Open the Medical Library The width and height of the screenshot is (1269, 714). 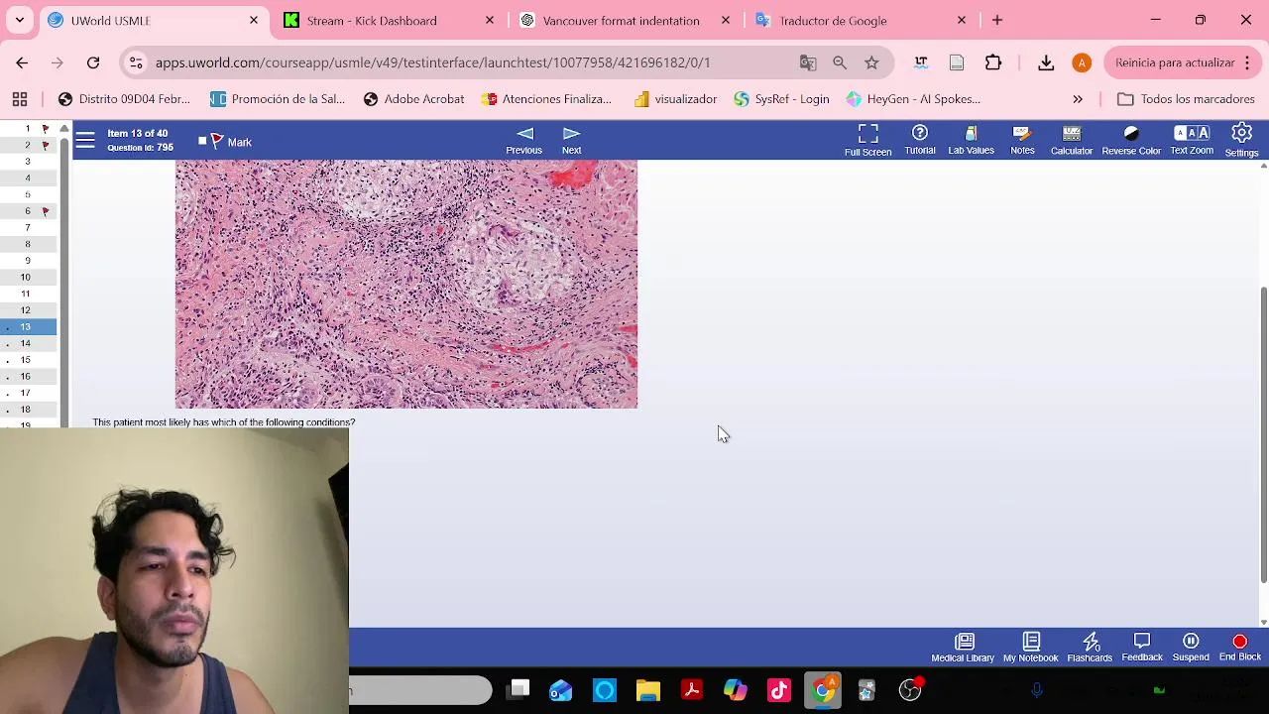click(x=963, y=648)
